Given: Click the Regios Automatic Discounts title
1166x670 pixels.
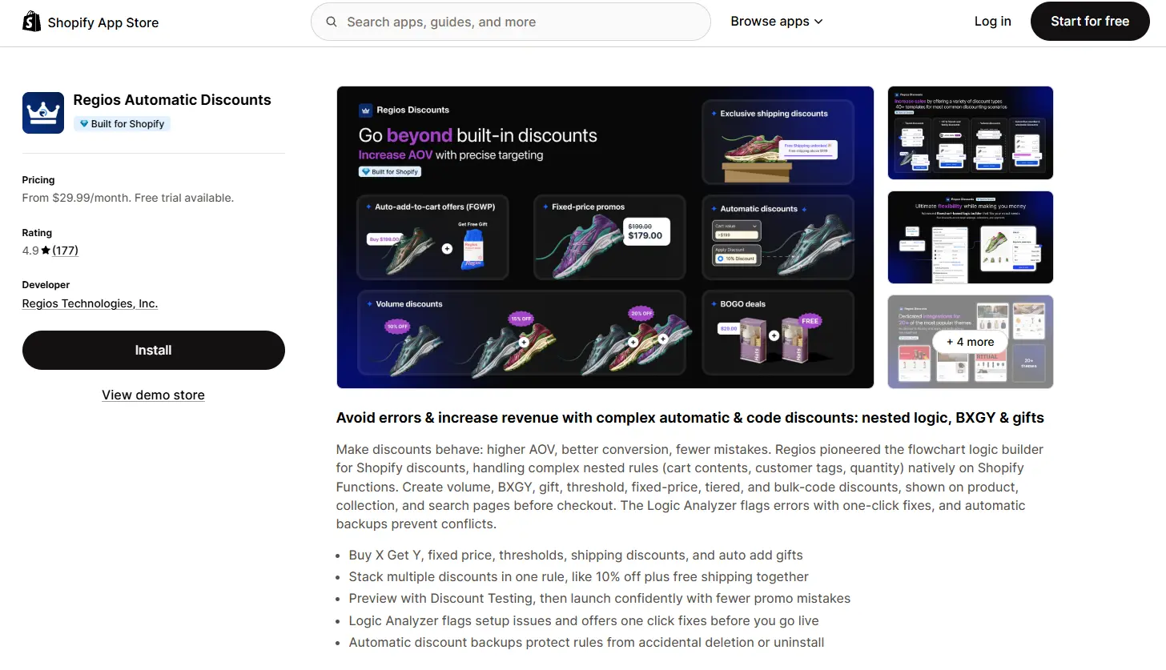Looking at the screenshot, I should click(x=172, y=100).
